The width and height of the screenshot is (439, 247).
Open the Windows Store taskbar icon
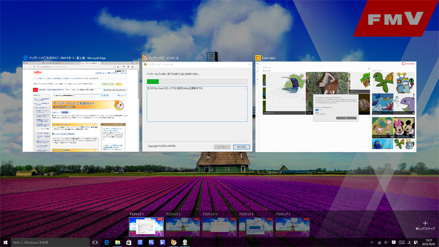(x=129, y=242)
